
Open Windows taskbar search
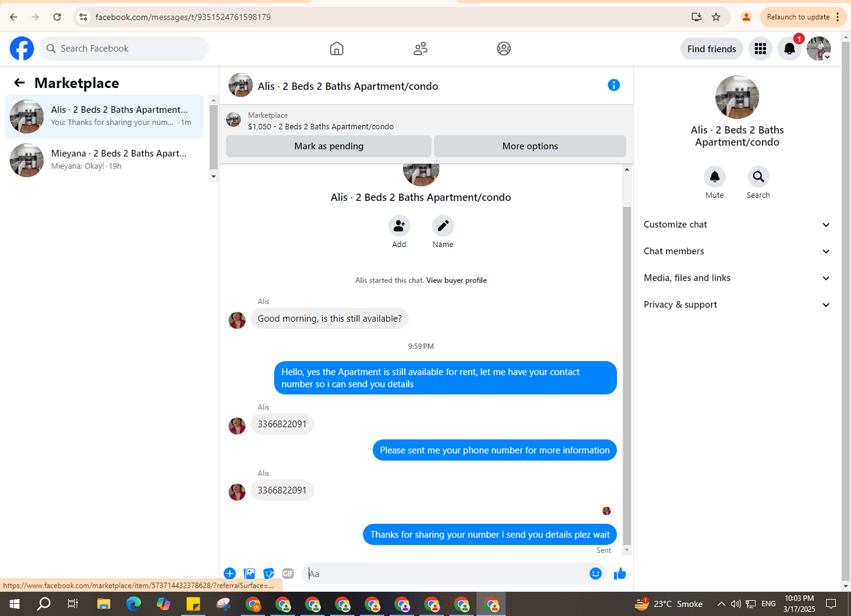point(44,604)
